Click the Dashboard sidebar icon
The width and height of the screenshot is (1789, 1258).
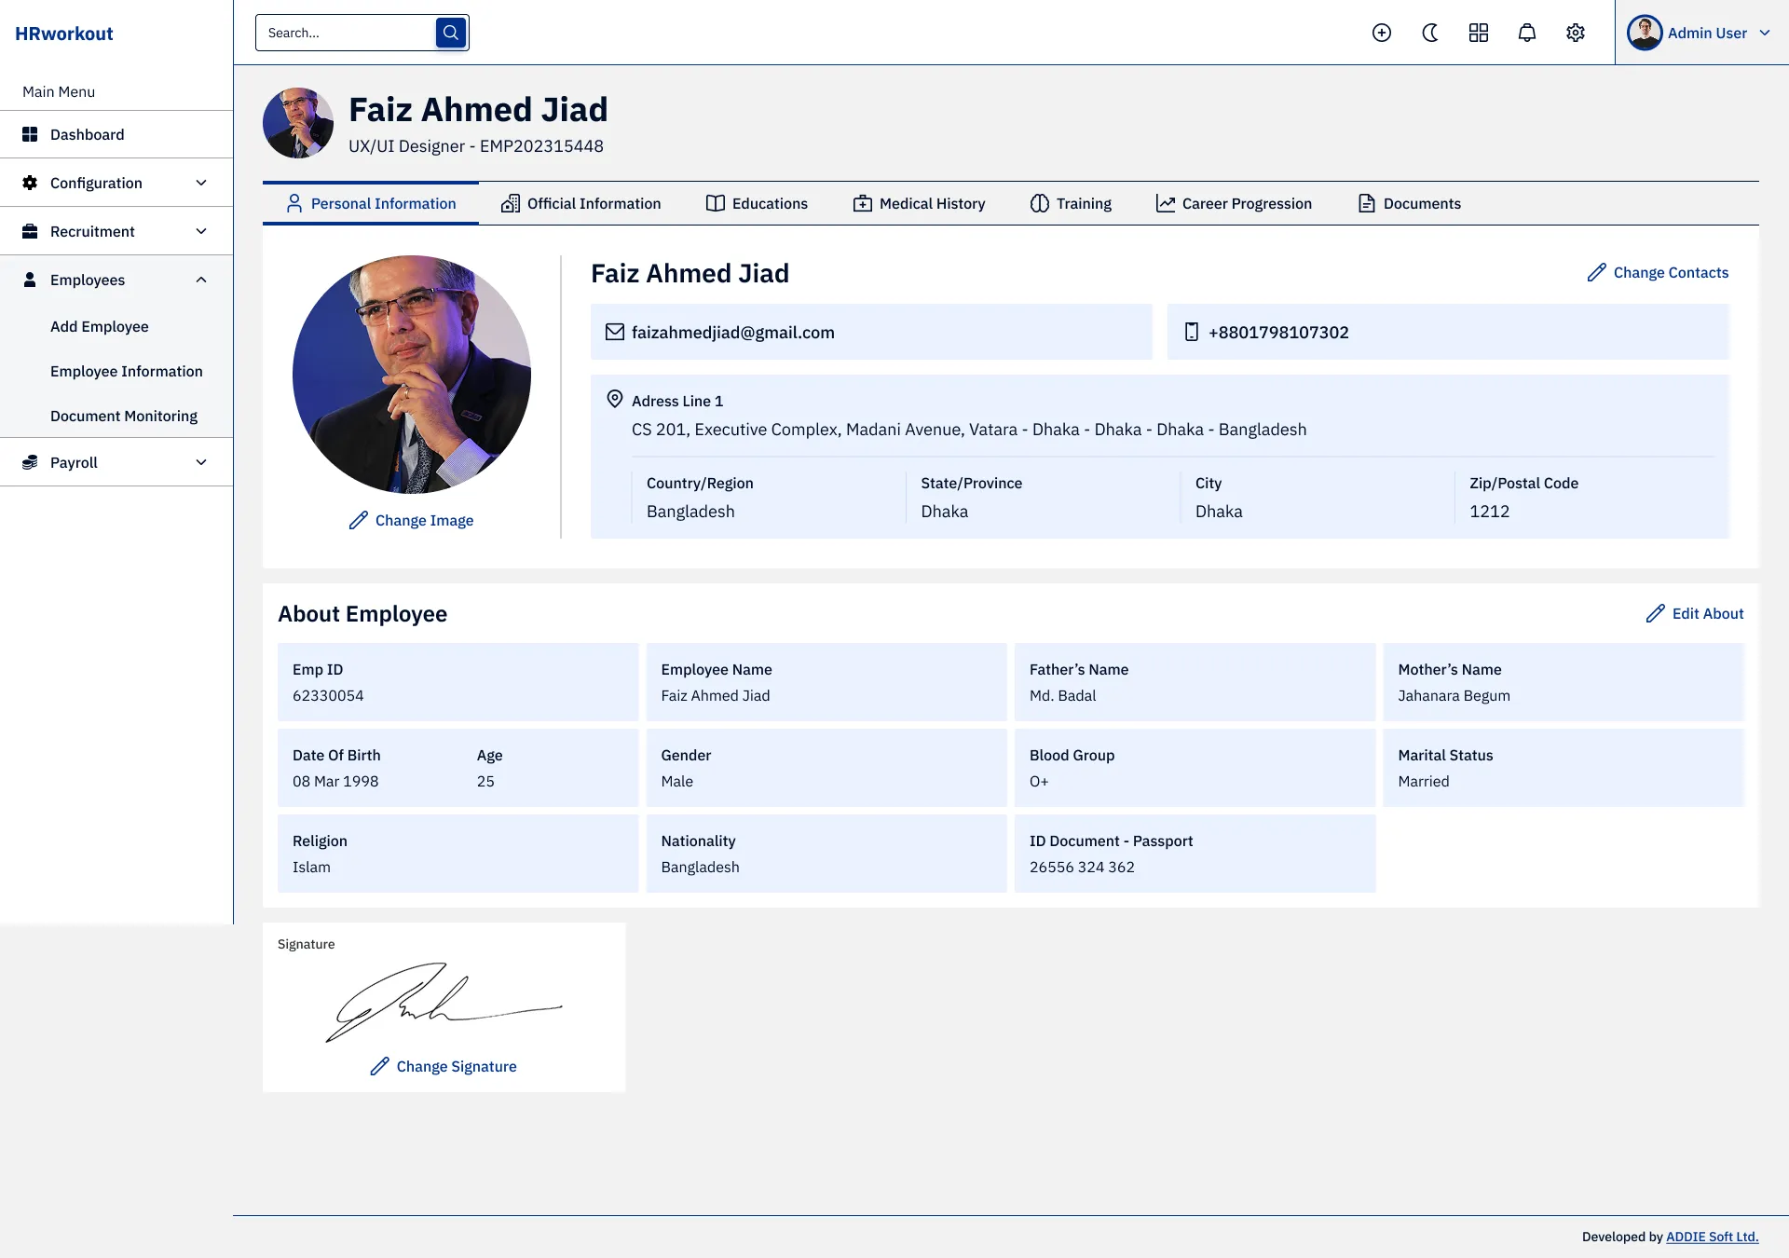point(30,134)
